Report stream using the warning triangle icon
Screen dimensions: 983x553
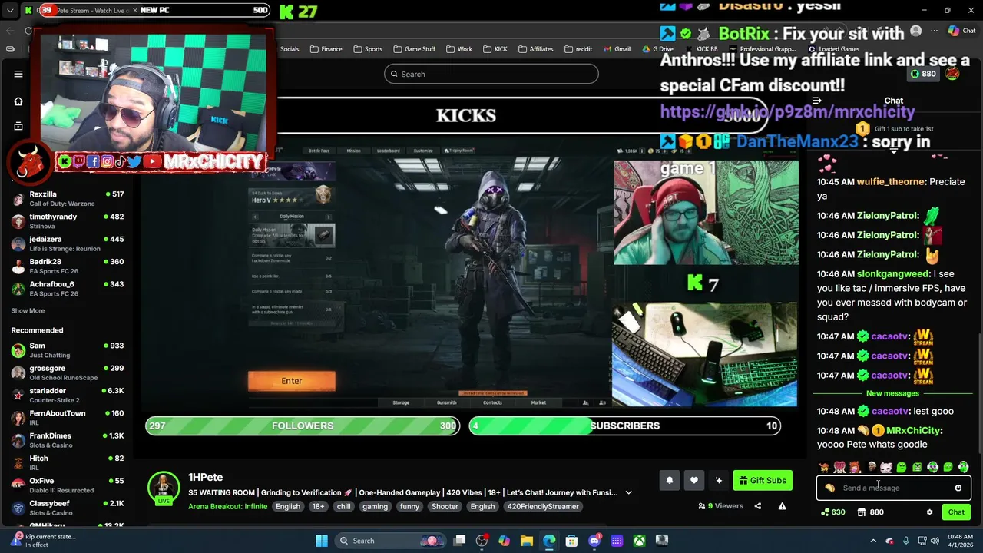pos(782,506)
